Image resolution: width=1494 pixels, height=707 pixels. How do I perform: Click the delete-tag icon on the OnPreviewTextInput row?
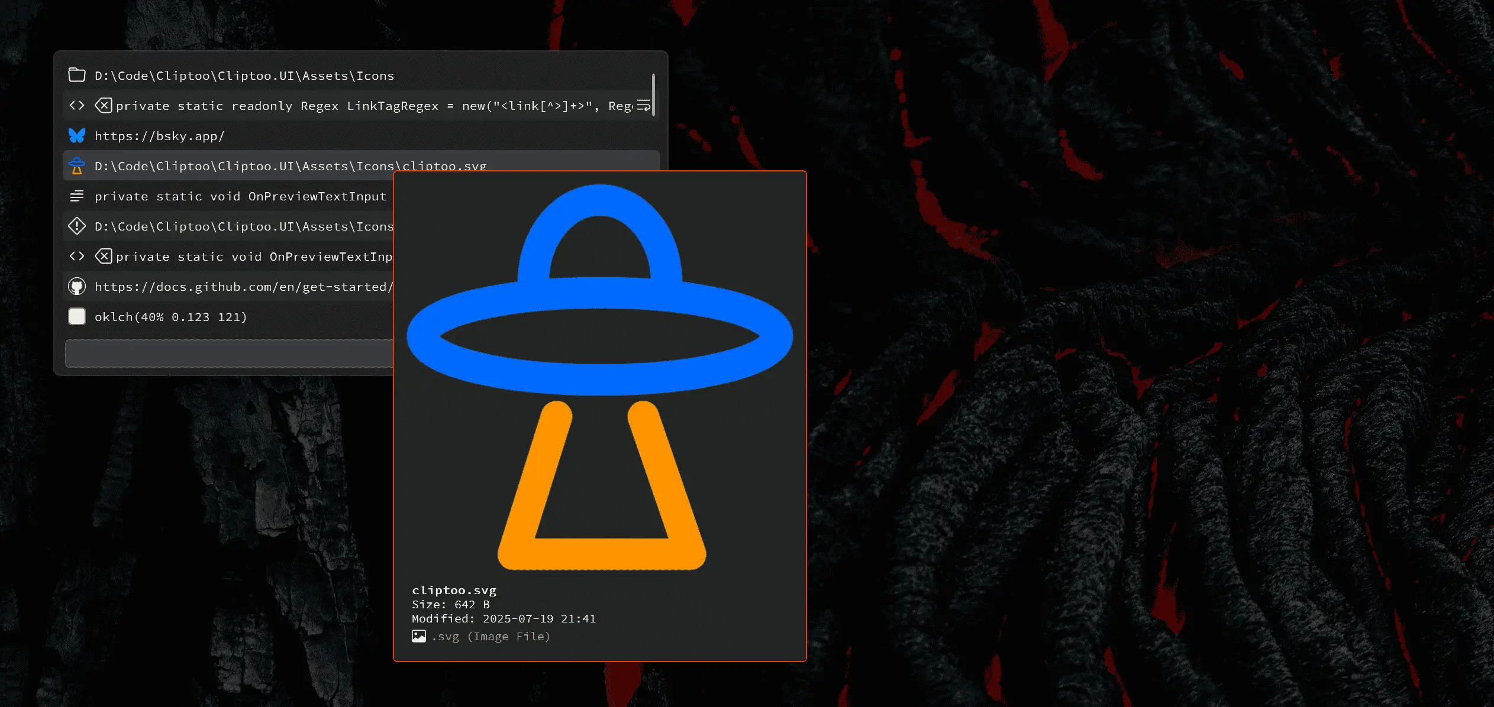(104, 257)
